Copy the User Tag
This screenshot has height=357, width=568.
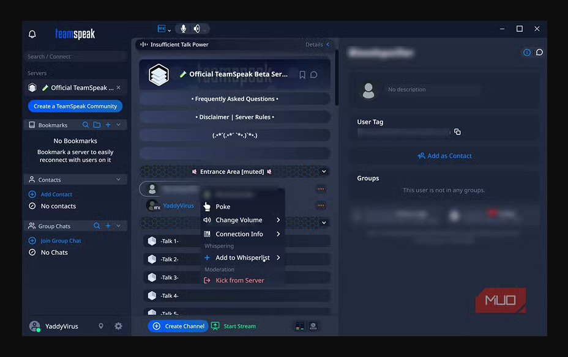[457, 131]
